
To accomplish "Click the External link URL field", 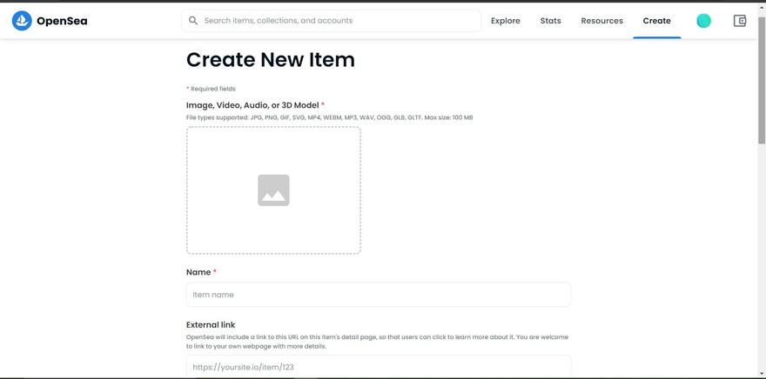I will click(x=378, y=367).
